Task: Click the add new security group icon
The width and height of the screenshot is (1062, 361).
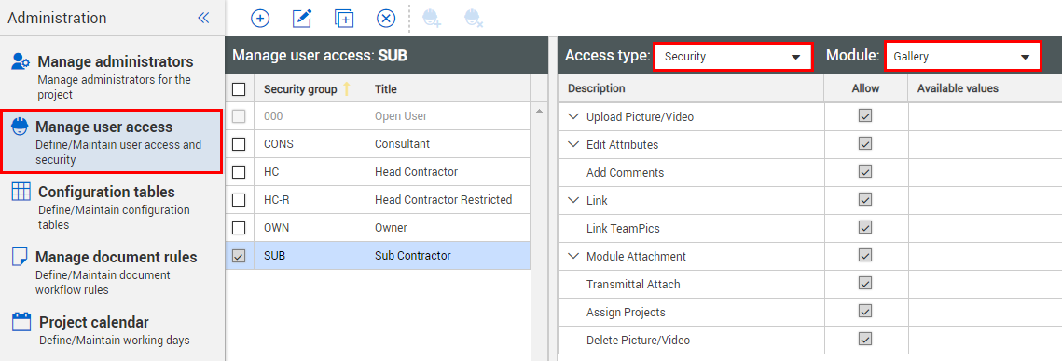Action: [x=260, y=19]
